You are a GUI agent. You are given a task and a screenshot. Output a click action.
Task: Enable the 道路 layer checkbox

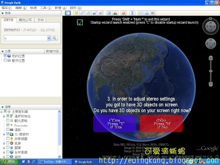8,129
